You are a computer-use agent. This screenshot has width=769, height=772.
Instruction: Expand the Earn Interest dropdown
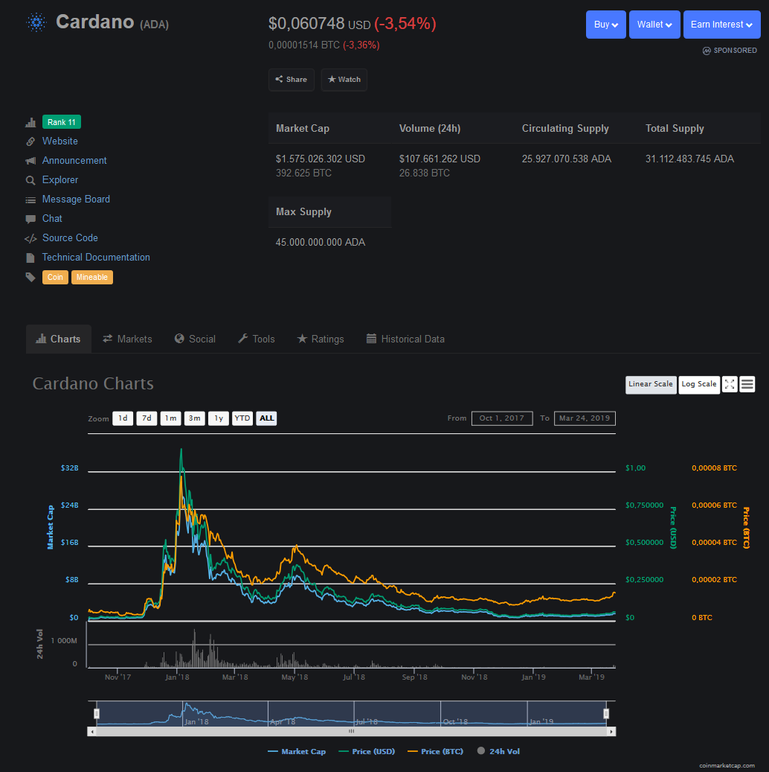pyautogui.click(x=721, y=25)
